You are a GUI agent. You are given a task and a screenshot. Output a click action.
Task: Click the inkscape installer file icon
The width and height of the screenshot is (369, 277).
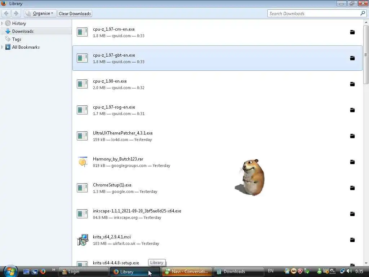click(x=82, y=214)
